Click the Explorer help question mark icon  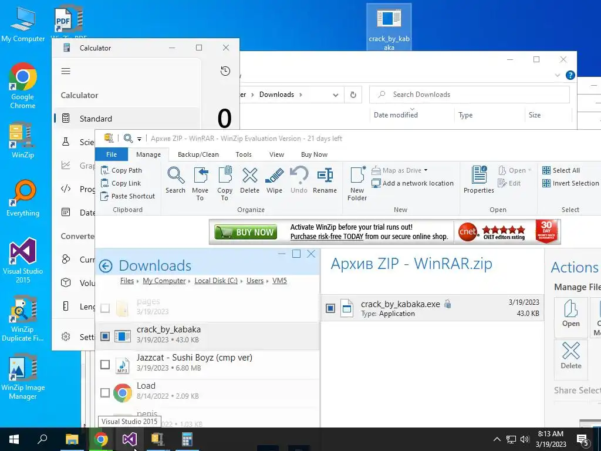(570, 75)
